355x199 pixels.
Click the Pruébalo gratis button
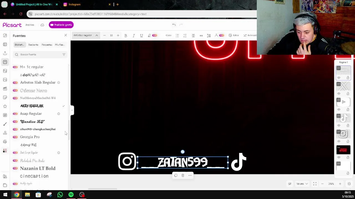[x=61, y=25]
